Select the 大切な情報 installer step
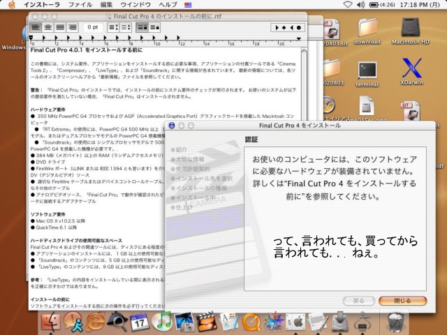Viewport: 447px width, 335px height. click(x=188, y=160)
